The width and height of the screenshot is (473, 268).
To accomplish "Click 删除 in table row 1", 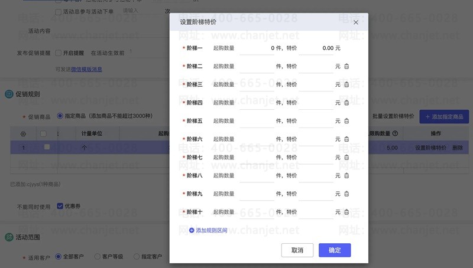I will point(458,148).
